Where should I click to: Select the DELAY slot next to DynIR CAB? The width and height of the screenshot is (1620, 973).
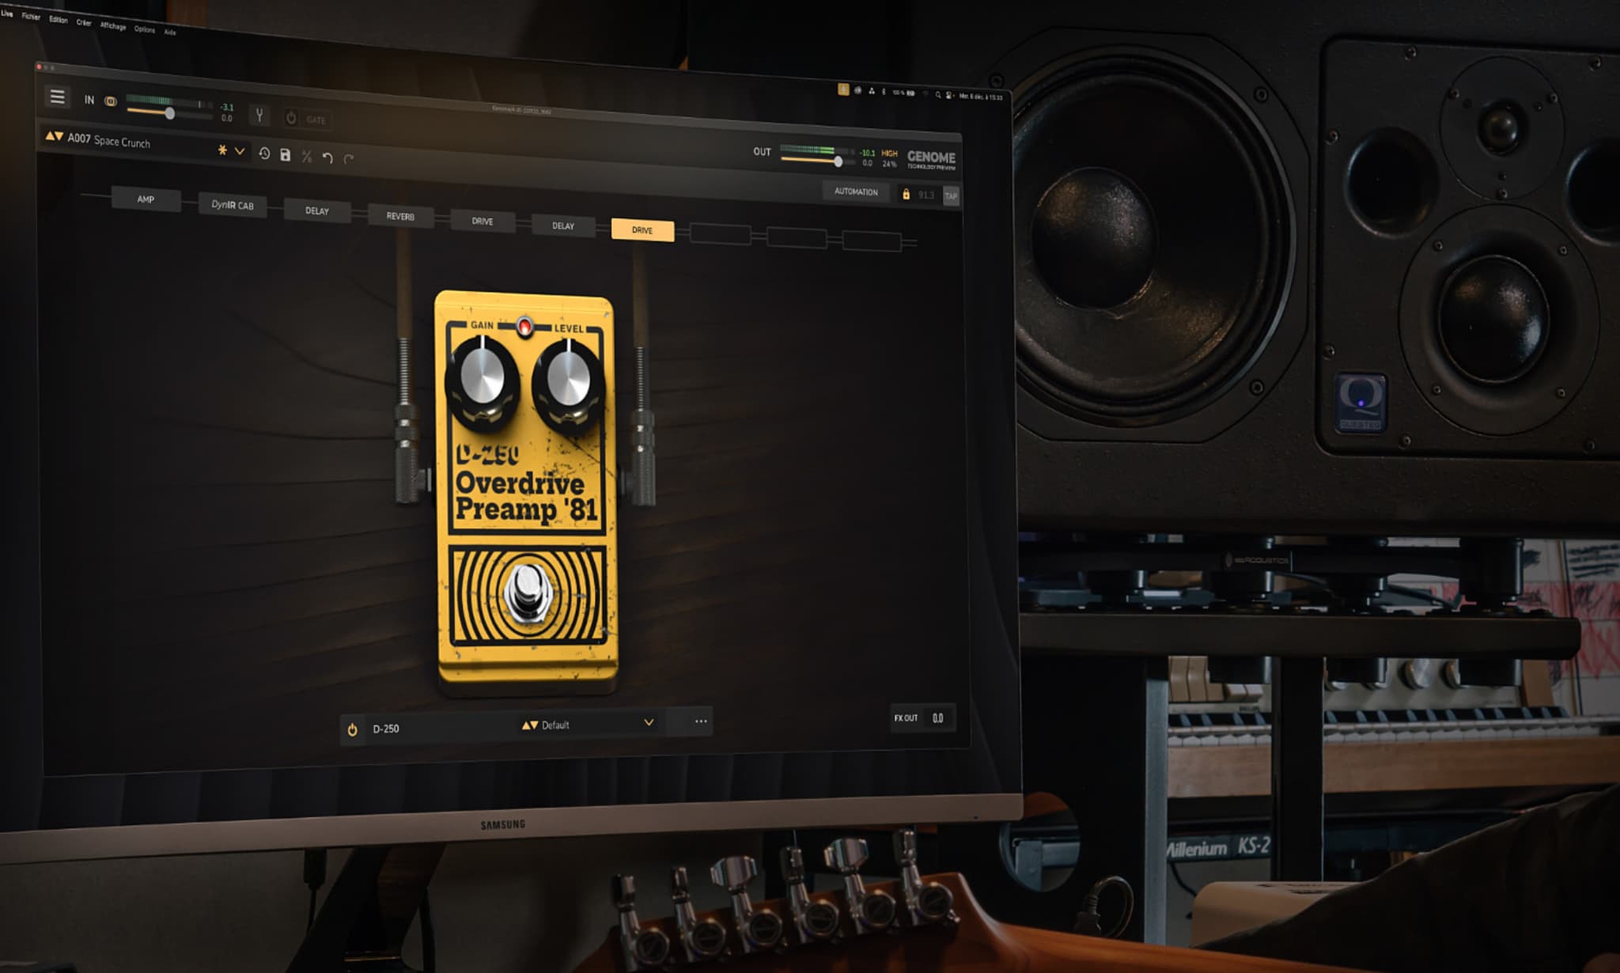click(x=316, y=210)
